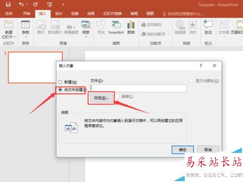The image size is (243, 182).
Task: Switch to the 设计 ribbon tab
Action: (x=59, y=14)
